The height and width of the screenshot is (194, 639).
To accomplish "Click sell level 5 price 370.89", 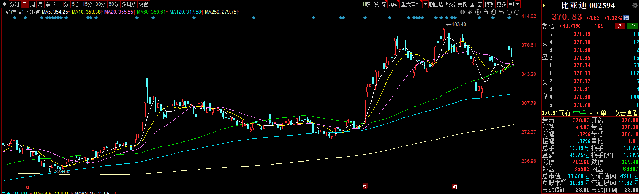I will pos(582,34).
